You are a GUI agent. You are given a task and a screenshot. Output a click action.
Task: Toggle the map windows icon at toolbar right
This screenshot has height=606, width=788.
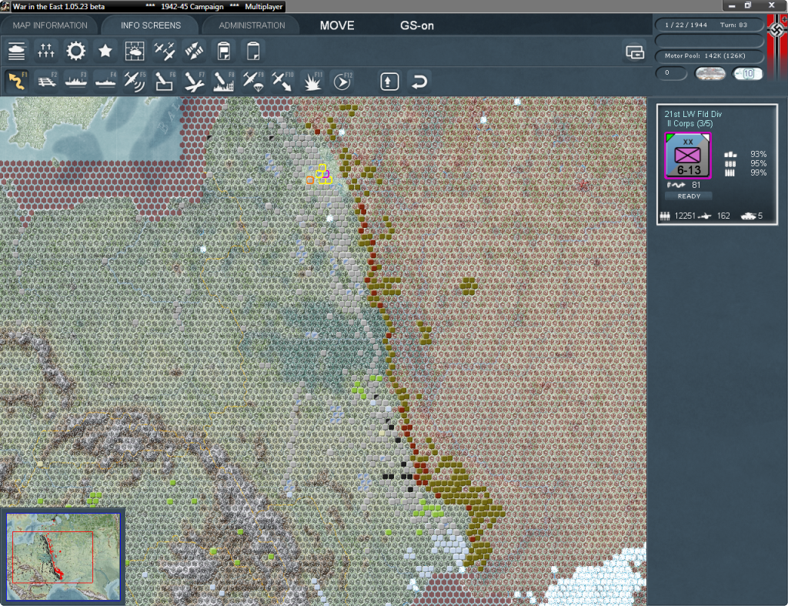click(x=635, y=52)
